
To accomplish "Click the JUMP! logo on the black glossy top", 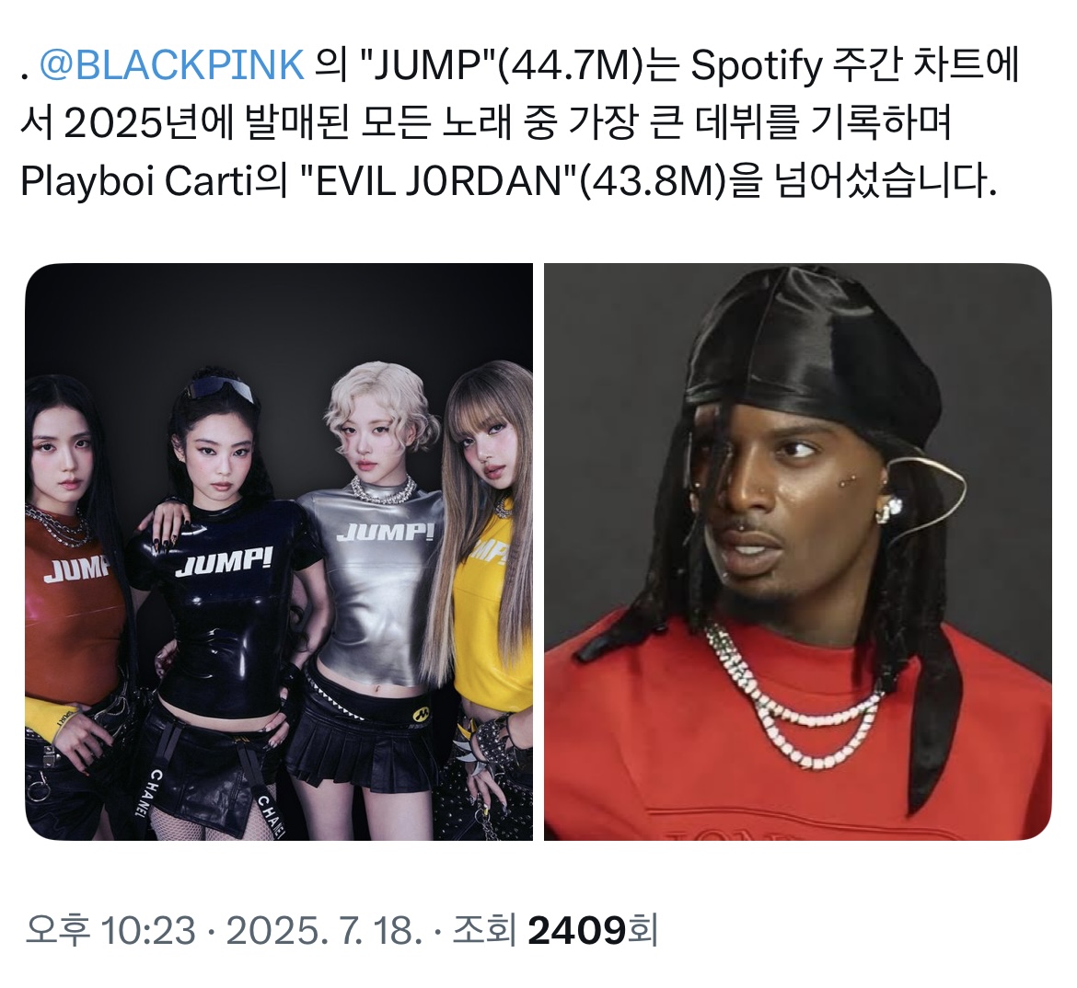I will pos(224,562).
